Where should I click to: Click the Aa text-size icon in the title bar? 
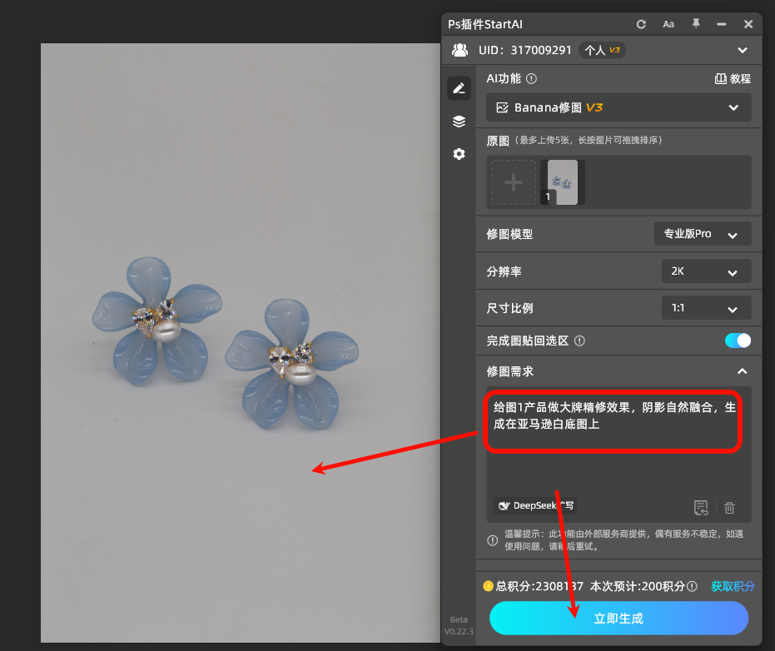pyautogui.click(x=668, y=24)
